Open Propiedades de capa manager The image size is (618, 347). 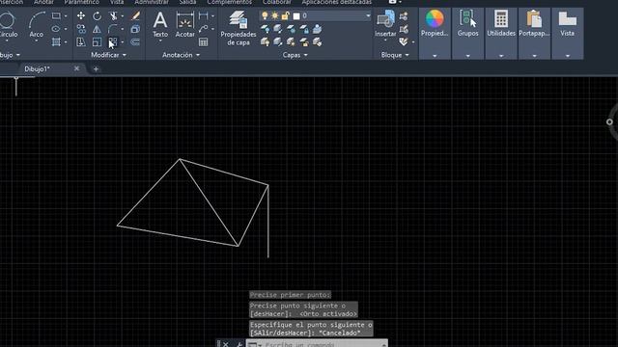(x=239, y=28)
